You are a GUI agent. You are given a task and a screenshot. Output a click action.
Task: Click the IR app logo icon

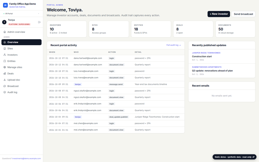(x=5, y=5)
